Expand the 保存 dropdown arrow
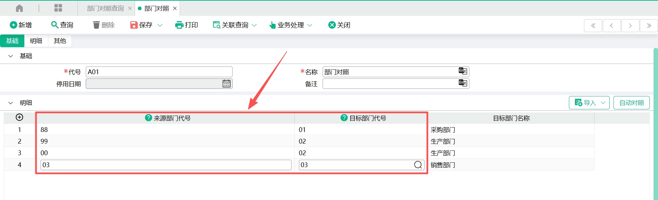Screen dimensions: 658x200 point(160,25)
